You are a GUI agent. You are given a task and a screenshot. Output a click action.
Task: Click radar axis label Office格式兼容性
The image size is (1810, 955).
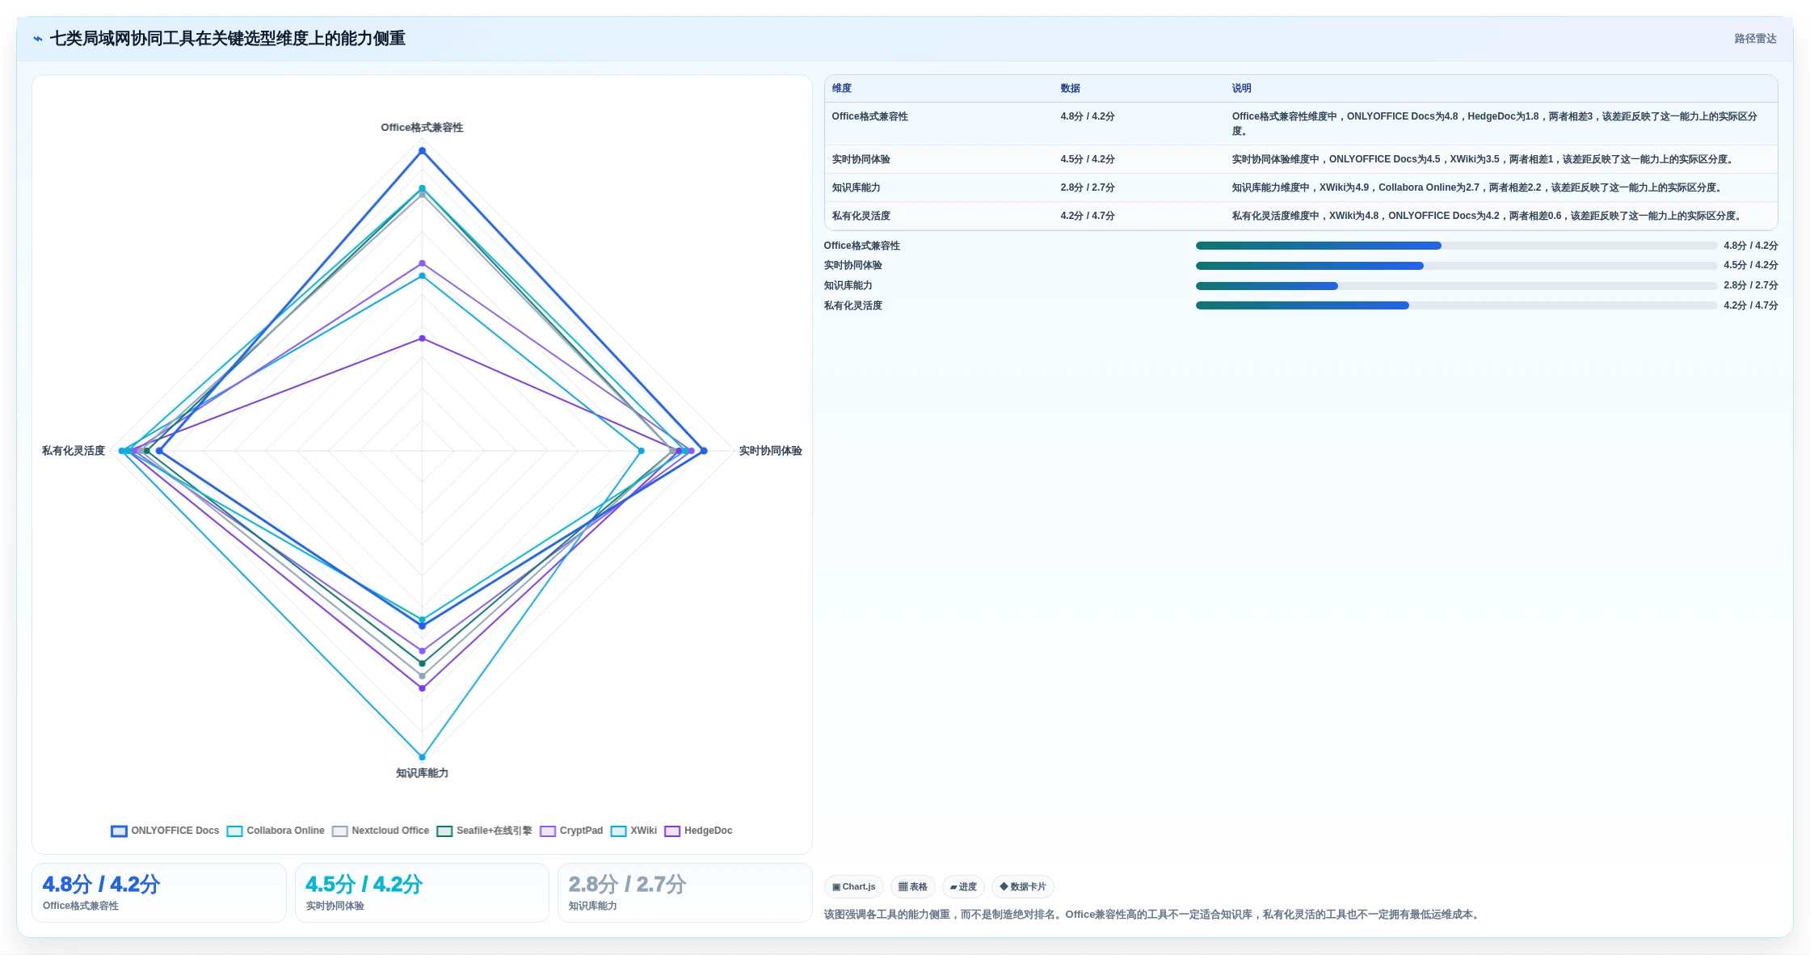click(422, 128)
